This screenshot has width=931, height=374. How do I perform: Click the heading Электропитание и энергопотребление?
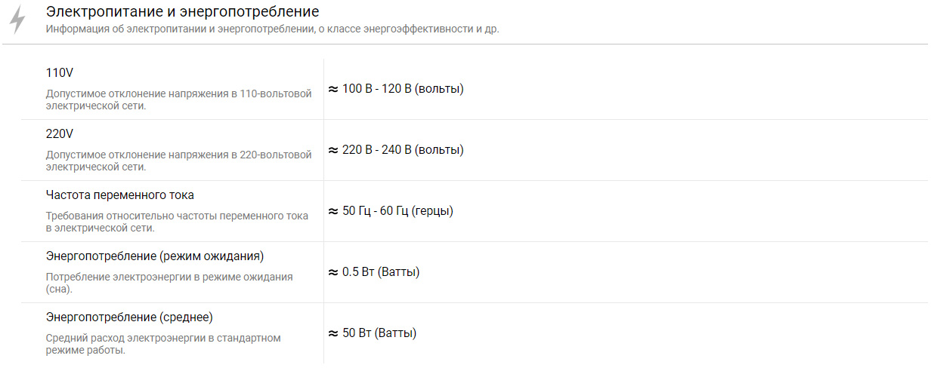click(182, 12)
